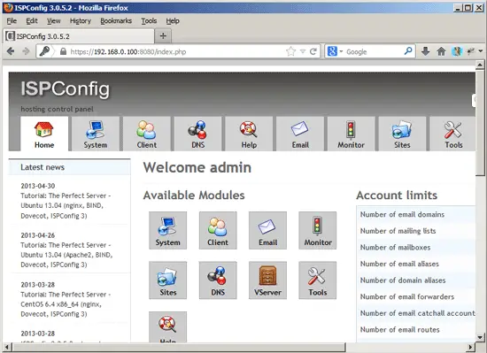Image resolution: width=487 pixels, height=353 pixels.
Task: Click the Firefox back arrow button
Action: pyautogui.click(x=11, y=51)
